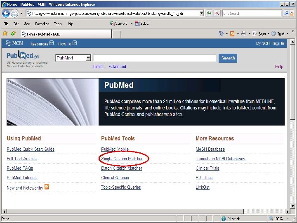Click the green Refresh page icon
This screenshot has width=297, height=223.
209,13
